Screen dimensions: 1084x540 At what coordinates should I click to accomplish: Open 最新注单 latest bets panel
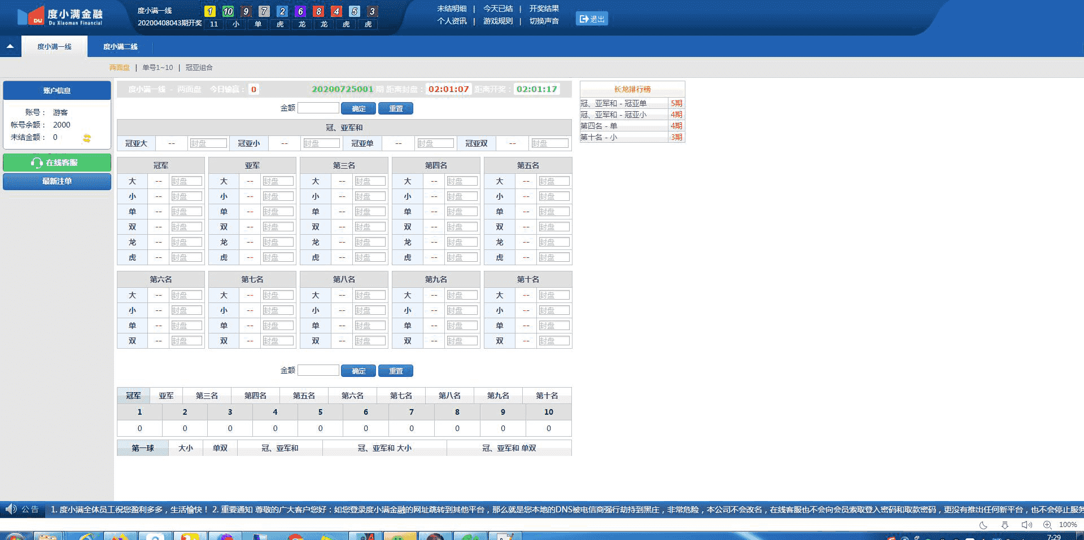[57, 181]
